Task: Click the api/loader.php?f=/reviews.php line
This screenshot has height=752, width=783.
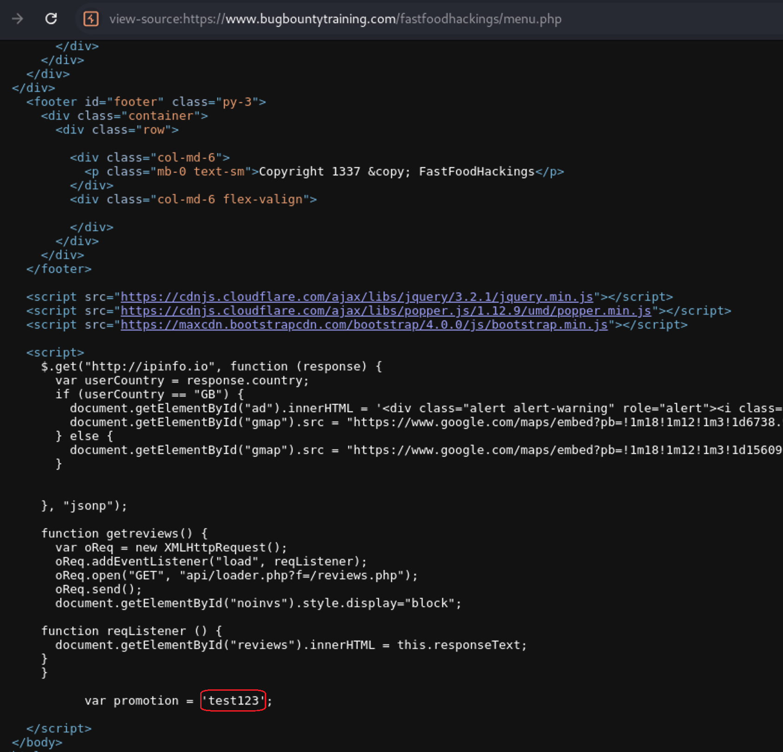Action: tap(237, 576)
